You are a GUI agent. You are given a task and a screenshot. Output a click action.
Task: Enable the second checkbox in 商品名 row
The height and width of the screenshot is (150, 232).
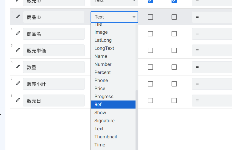coord(174,34)
